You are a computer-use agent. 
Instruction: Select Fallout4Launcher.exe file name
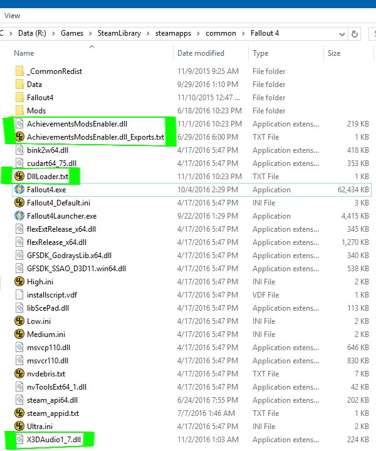click(x=61, y=215)
